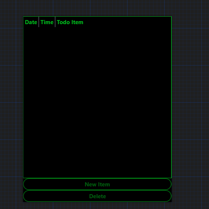The width and height of the screenshot is (209, 209).
Task: Click the Delete button
Action: [97, 196]
